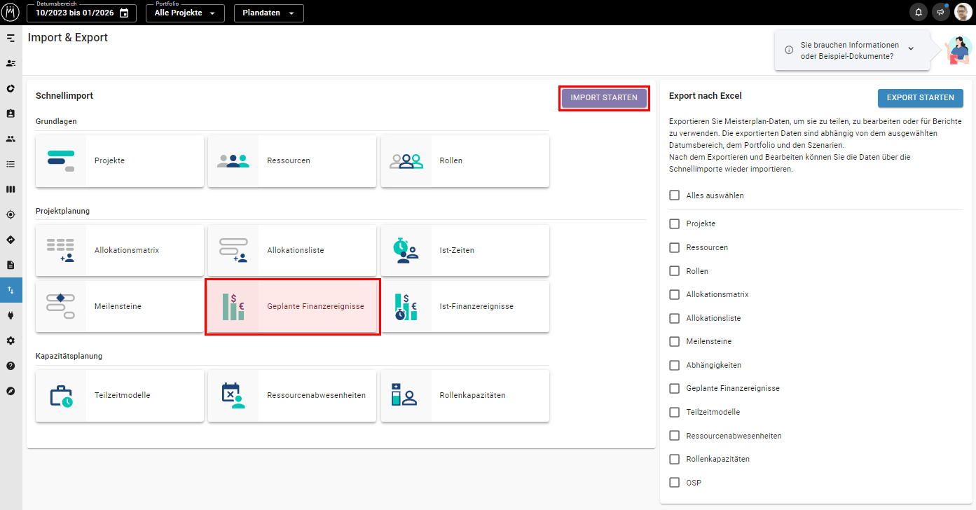Open the compass sidebar icon
This screenshot has width=976, height=510.
[x=11, y=391]
